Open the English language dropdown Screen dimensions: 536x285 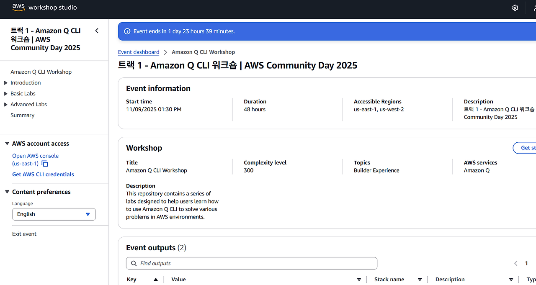[x=54, y=214]
